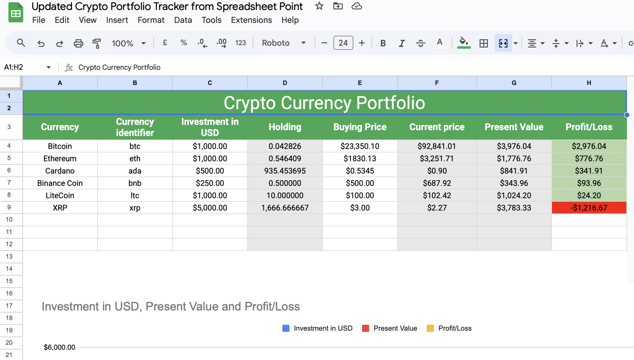Click the Text color swatch icon
The width and height of the screenshot is (634, 360).
pos(440,43)
